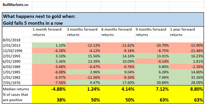Select the '6 months forward returns' header
Image resolution: width=206 pixels, height=106 pixels.
tap(116, 32)
